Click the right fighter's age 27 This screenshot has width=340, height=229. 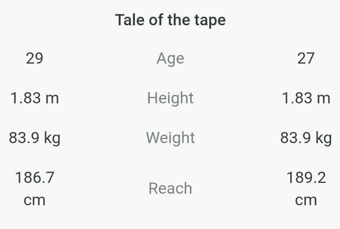tap(306, 58)
